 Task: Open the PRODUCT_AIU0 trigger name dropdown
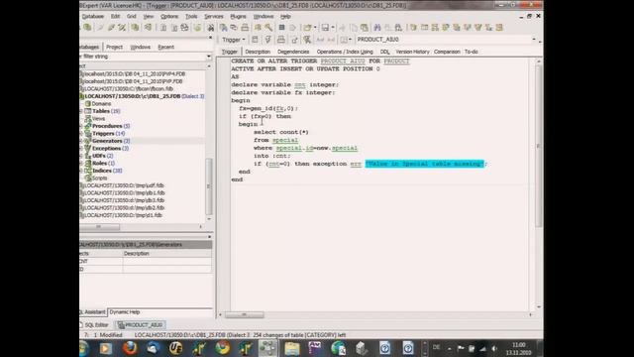534,40
